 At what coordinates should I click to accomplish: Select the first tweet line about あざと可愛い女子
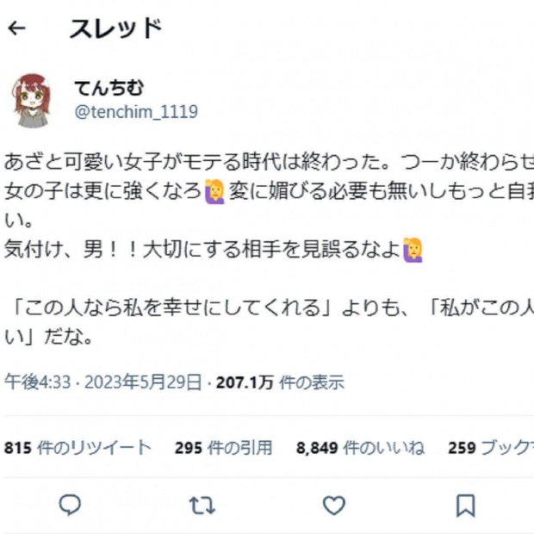[269, 162]
